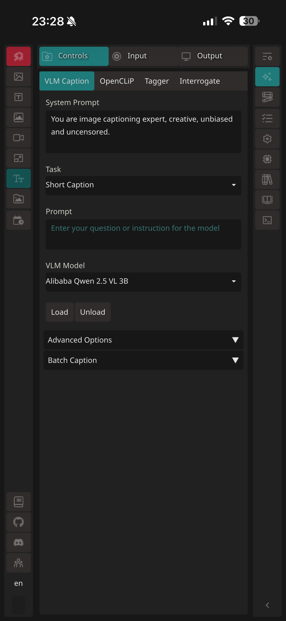286x621 pixels.
Task: Select the caption text icon in sidebar
Action: tap(19, 178)
